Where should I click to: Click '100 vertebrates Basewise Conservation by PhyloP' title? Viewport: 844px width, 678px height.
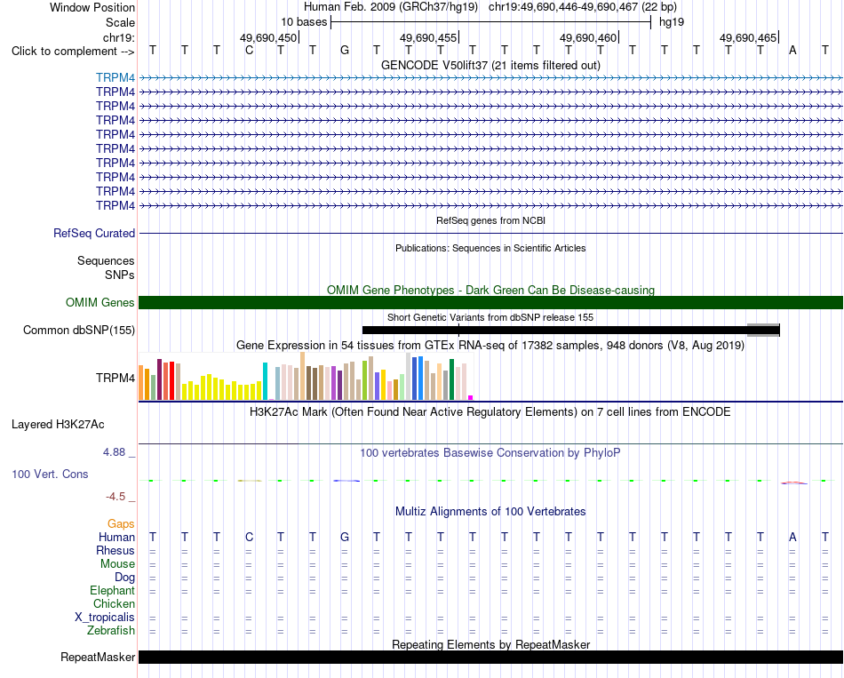(x=490, y=453)
